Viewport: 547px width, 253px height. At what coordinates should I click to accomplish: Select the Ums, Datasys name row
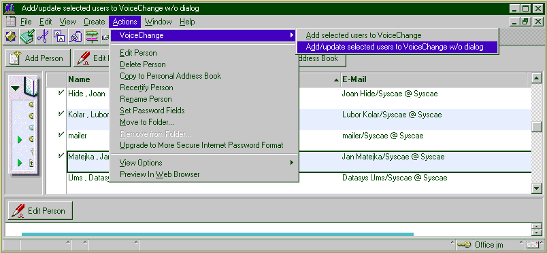point(88,178)
